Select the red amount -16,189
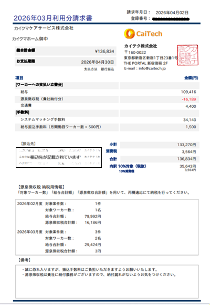Image resolution: width=210 pixels, height=305 pixels. [x=189, y=99]
